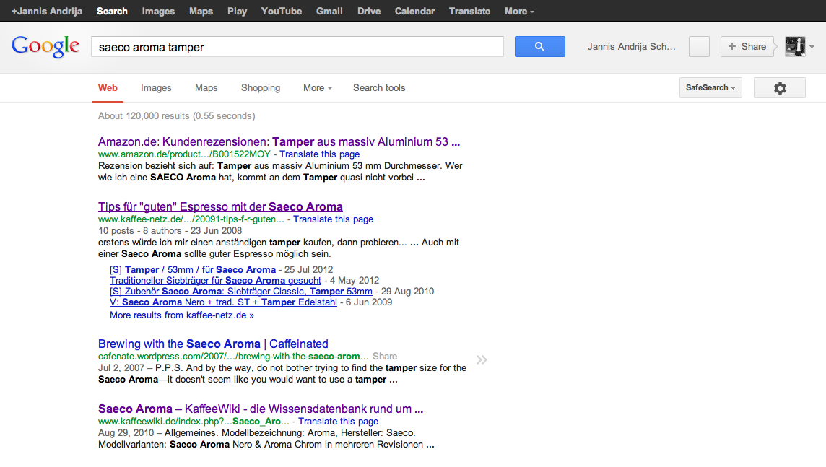Open [S] Zubehör Saeco Aroma Siebträger Classic link
This screenshot has width=826, height=467.
(x=240, y=291)
